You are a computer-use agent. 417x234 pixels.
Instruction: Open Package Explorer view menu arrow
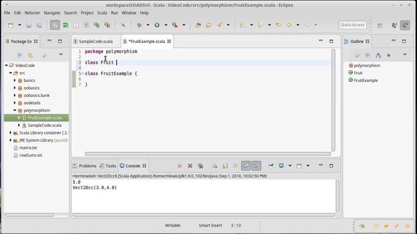pyautogui.click(x=61, y=55)
